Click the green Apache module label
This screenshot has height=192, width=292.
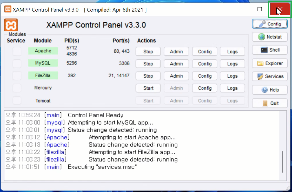coord(43,51)
